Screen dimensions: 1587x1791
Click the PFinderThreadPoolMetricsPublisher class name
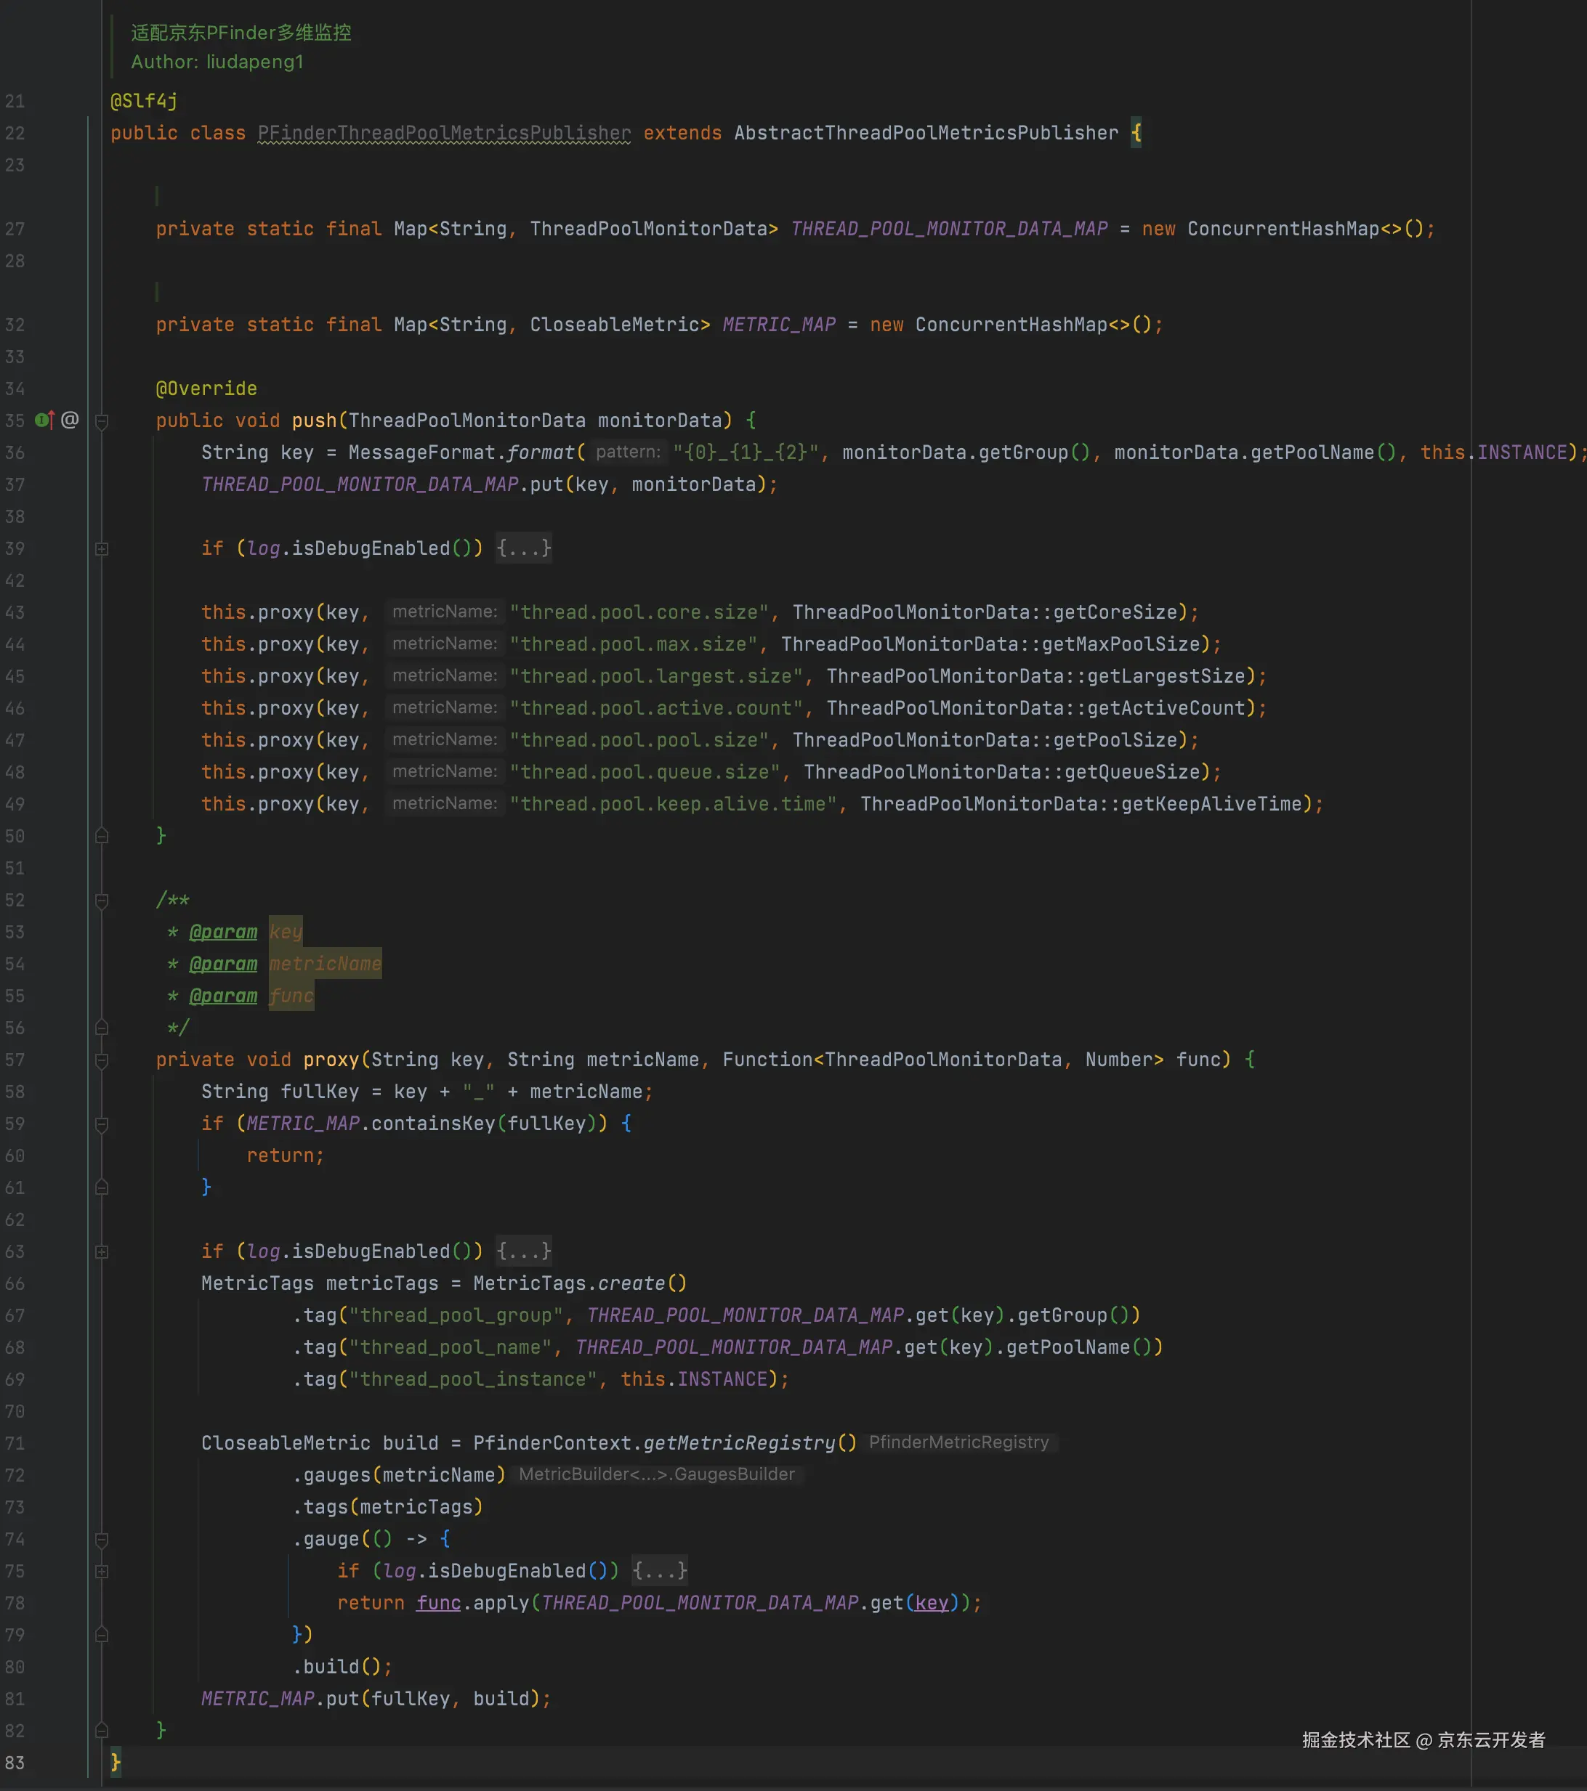coord(444,133)
